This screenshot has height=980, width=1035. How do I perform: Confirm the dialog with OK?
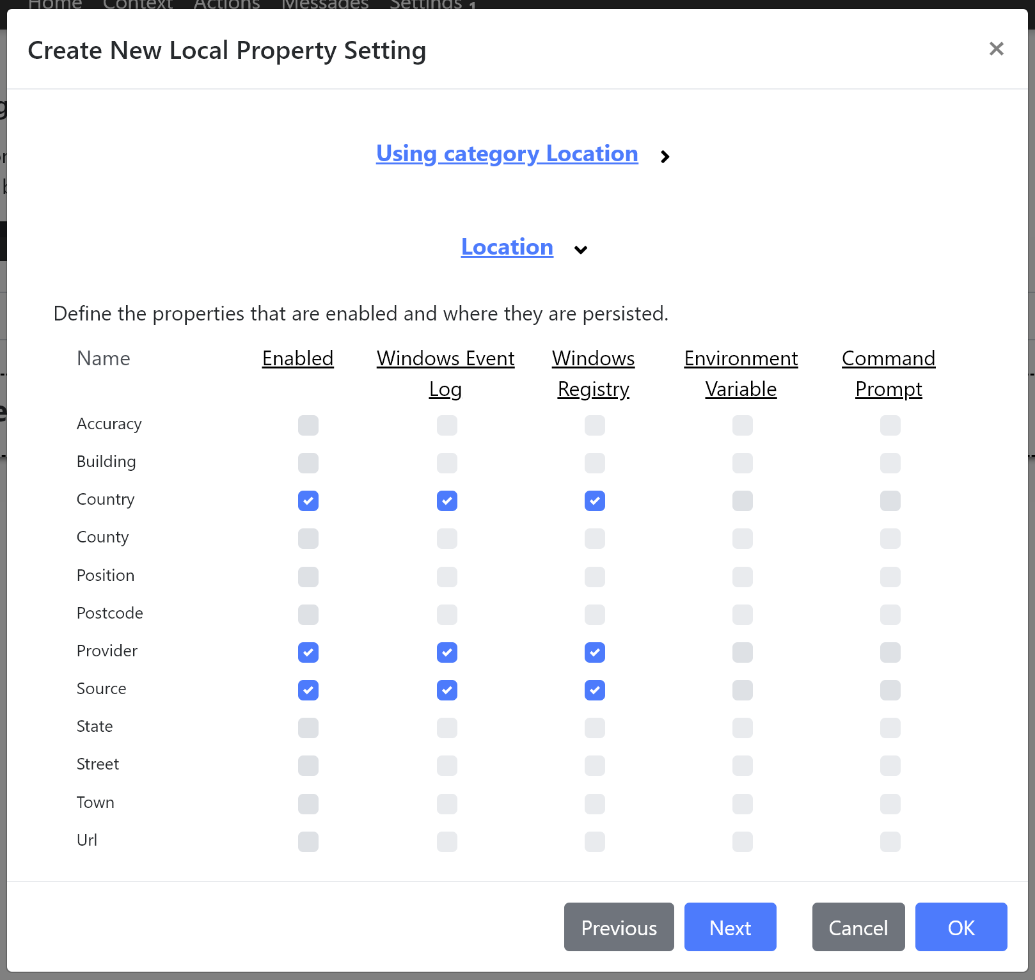(x=961, y=927)
